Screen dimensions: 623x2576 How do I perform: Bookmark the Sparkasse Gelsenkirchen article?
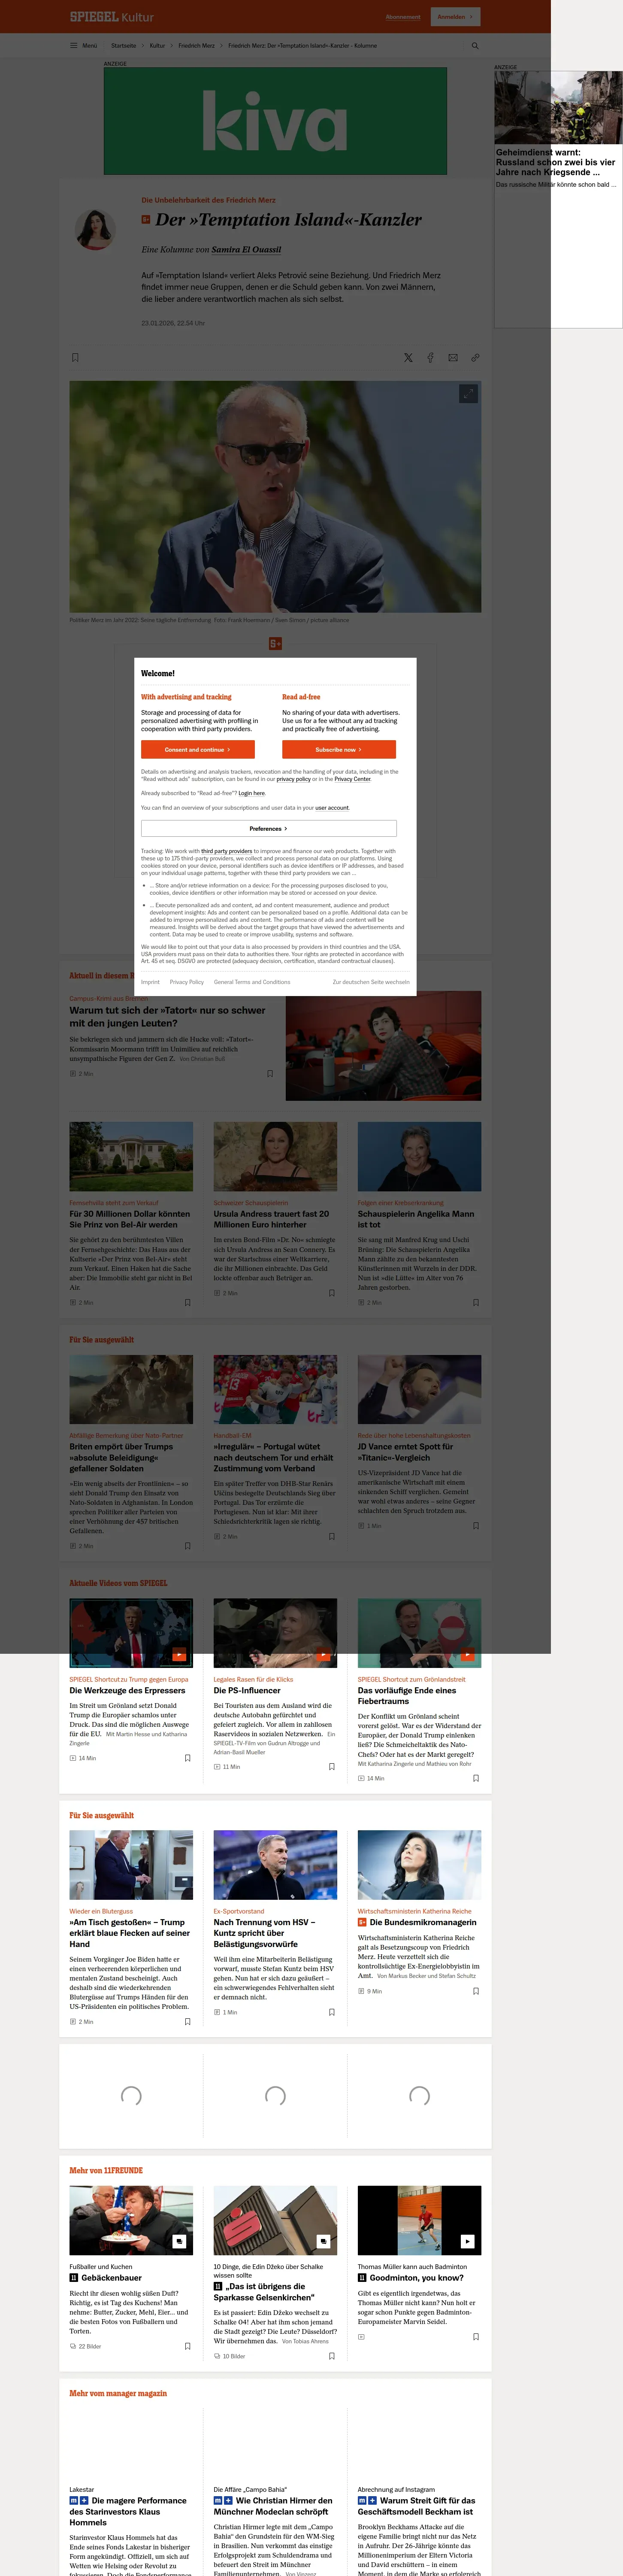(332, 2356)
